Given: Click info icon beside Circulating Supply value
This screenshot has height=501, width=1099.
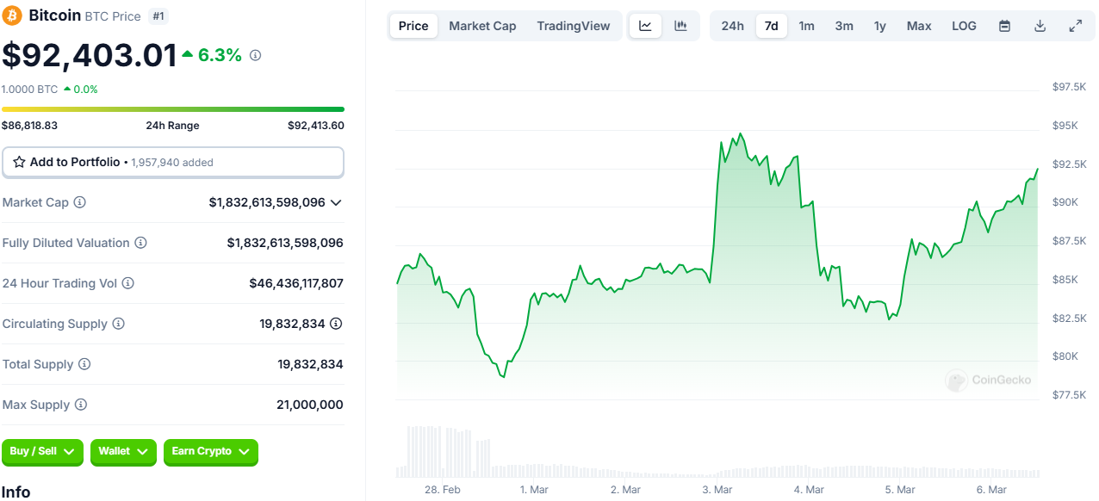Looking at the screenshot, I should (x=336, y=324).
